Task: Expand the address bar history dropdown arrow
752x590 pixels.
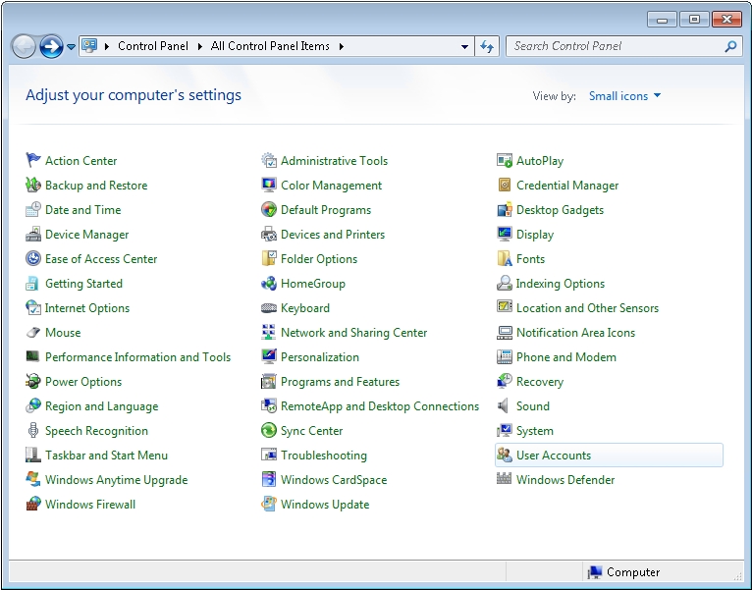Action: pos(464,46)
